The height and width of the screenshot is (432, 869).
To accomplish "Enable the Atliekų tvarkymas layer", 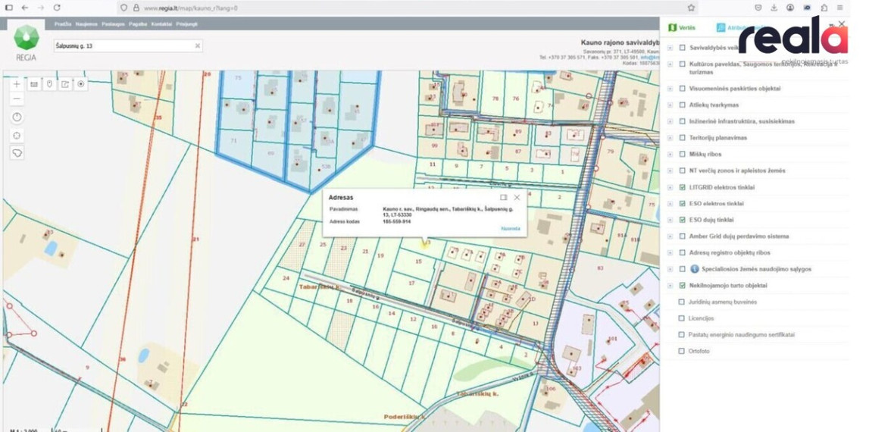I will click(682, 105).
